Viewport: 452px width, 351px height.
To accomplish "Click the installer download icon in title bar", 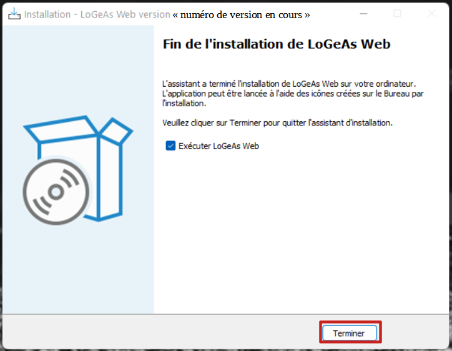I will point(13,13).
